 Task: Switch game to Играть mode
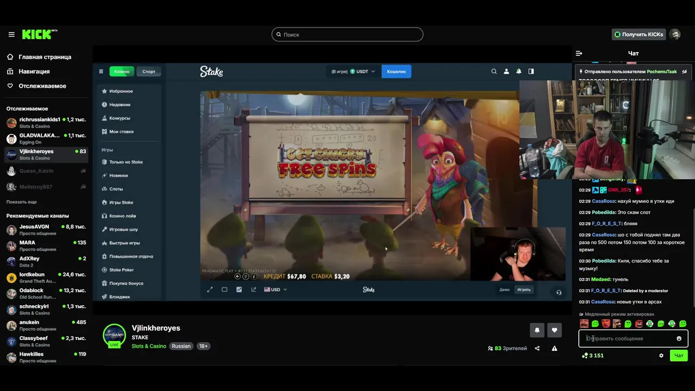(x=524, y=289)
